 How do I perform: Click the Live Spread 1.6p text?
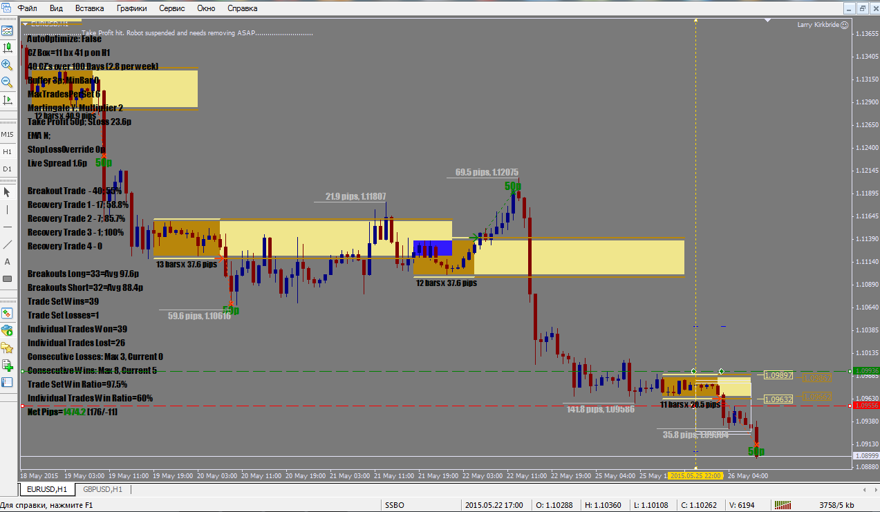(57, 163)
